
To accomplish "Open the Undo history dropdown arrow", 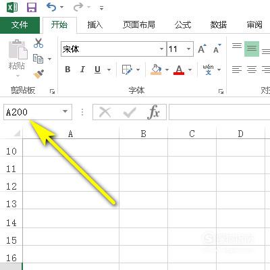I will pos(61,7).
